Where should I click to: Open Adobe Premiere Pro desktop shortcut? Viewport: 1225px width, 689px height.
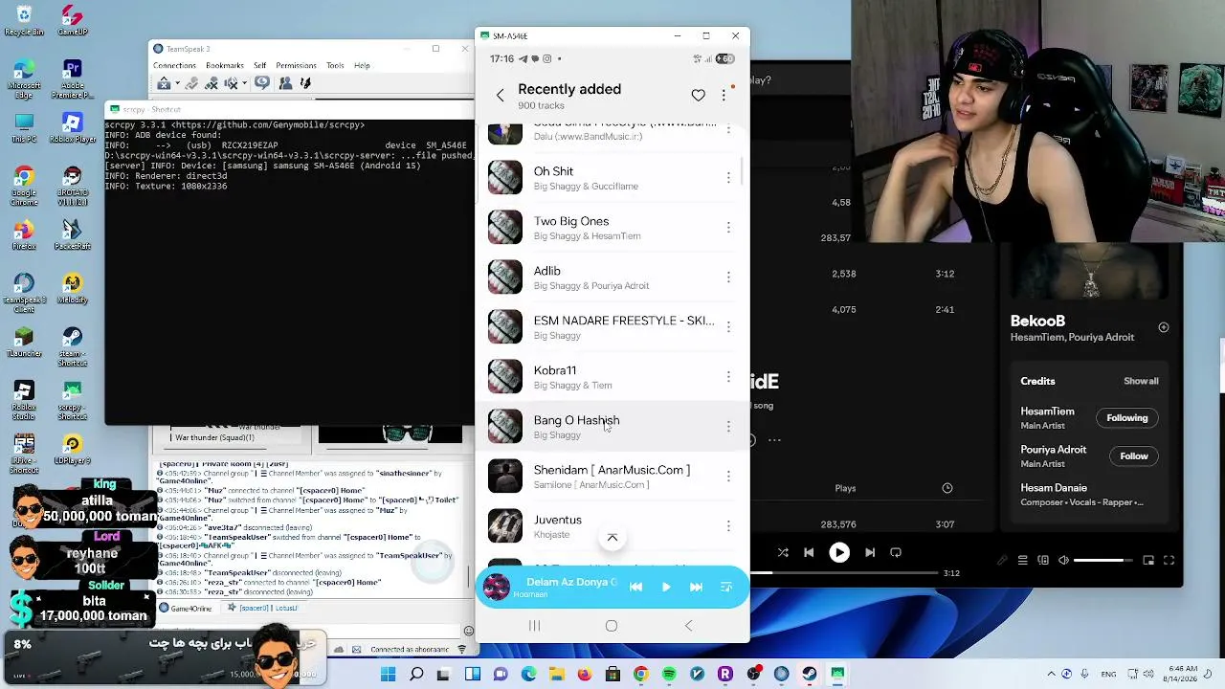point(72,78)
